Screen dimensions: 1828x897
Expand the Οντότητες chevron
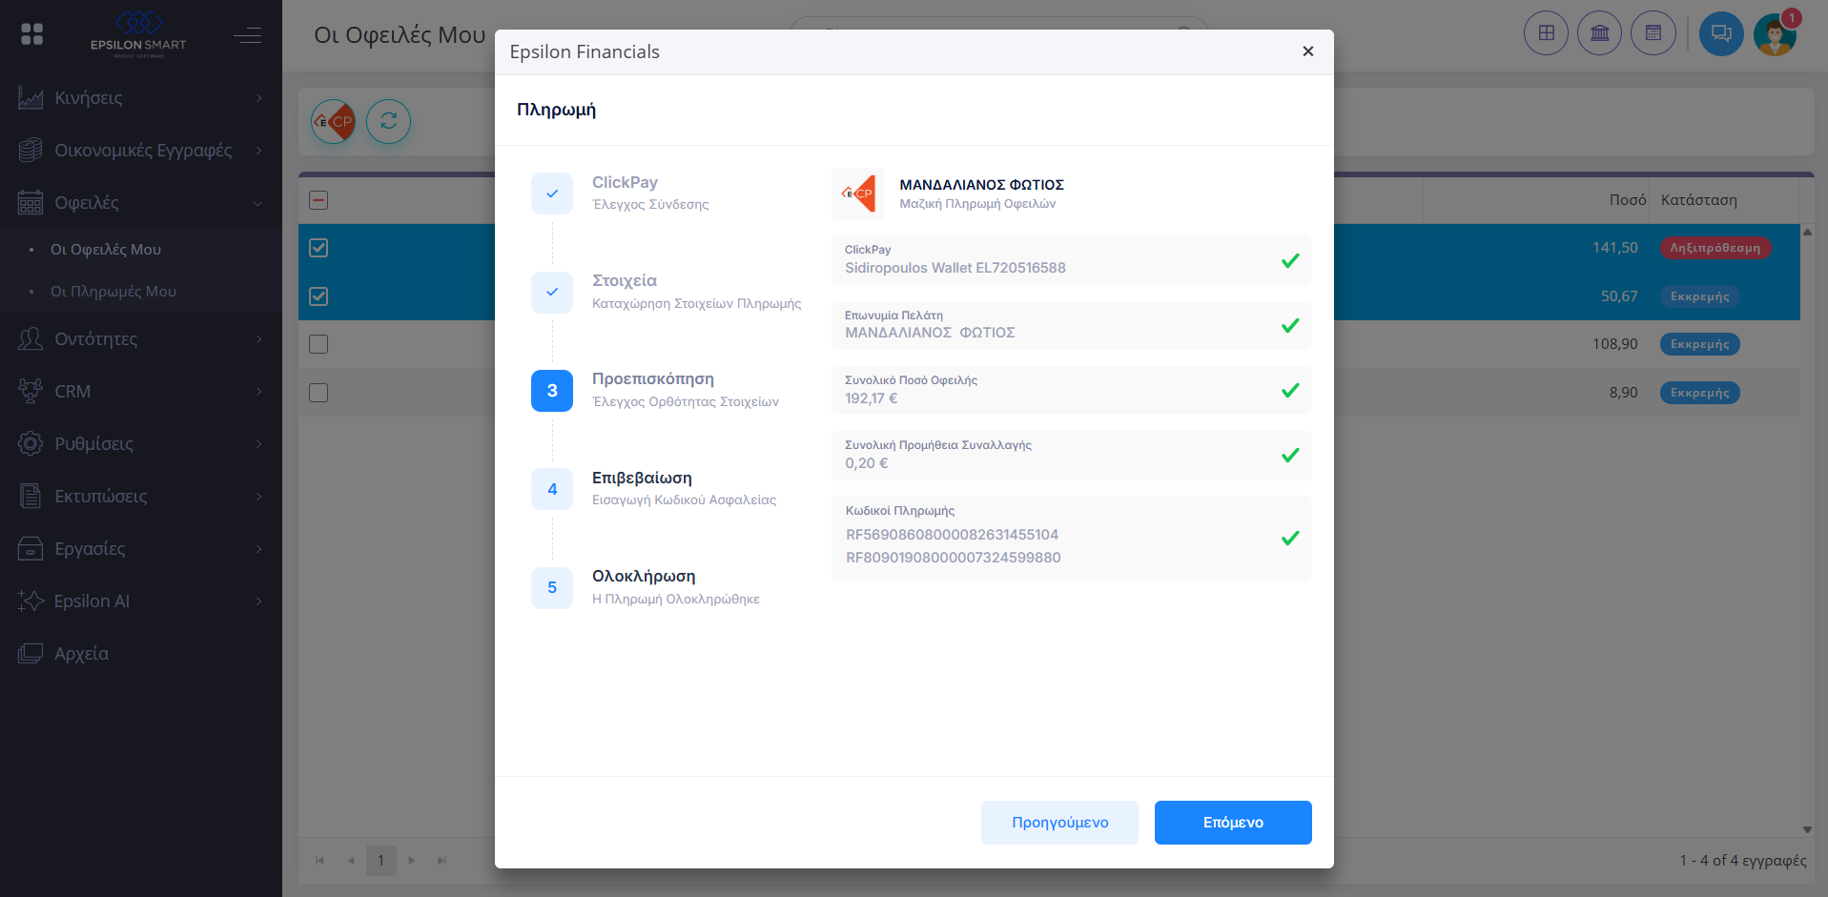pos(259,339)
